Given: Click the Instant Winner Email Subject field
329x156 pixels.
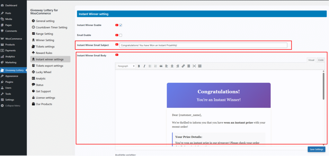Looking at the screenshot, I should (203, 46).
